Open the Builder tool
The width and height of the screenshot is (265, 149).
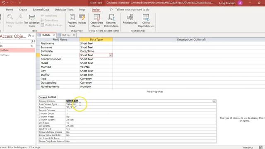19,19
